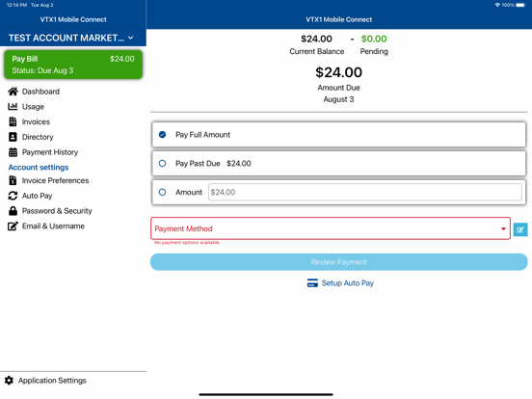
Task: Select the Pay Full Amount radio button
Action: pyautogui.click(x=163, y=135)
